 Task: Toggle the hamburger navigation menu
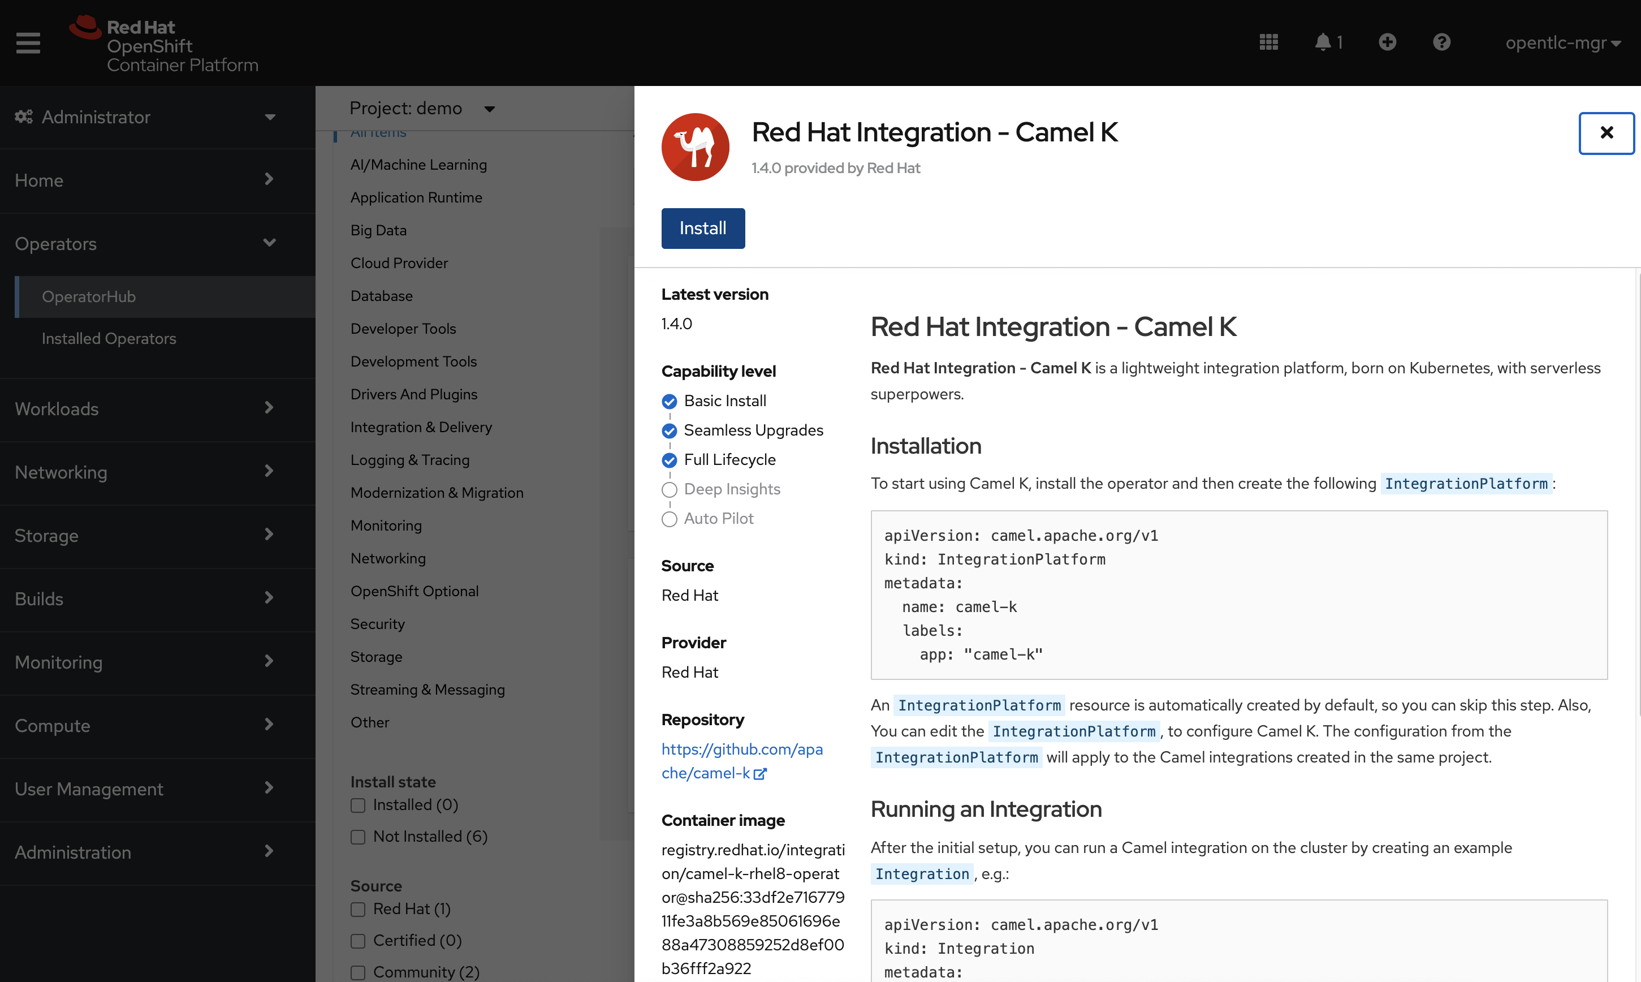[x=28, y=43]
